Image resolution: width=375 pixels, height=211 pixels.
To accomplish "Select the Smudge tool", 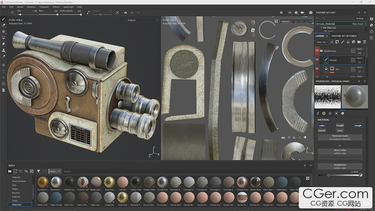I will [x=3, y=44].
